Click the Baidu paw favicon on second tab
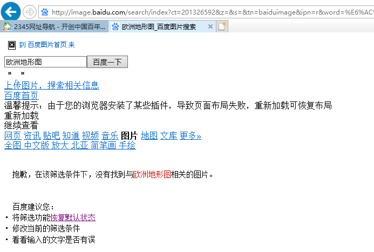This screenshot has width=374, height=252. pos(115,26)
